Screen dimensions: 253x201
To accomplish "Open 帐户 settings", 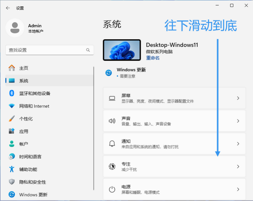I will (x=50, y=144).
